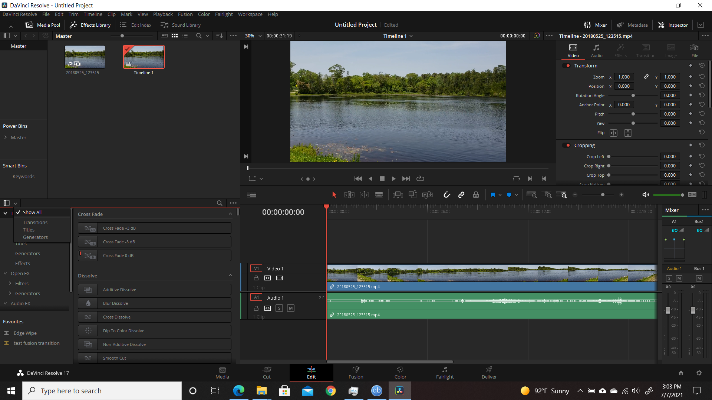Toggle the DIM button
Viewport: 712px width, 400px height.
tap(692, 195)
